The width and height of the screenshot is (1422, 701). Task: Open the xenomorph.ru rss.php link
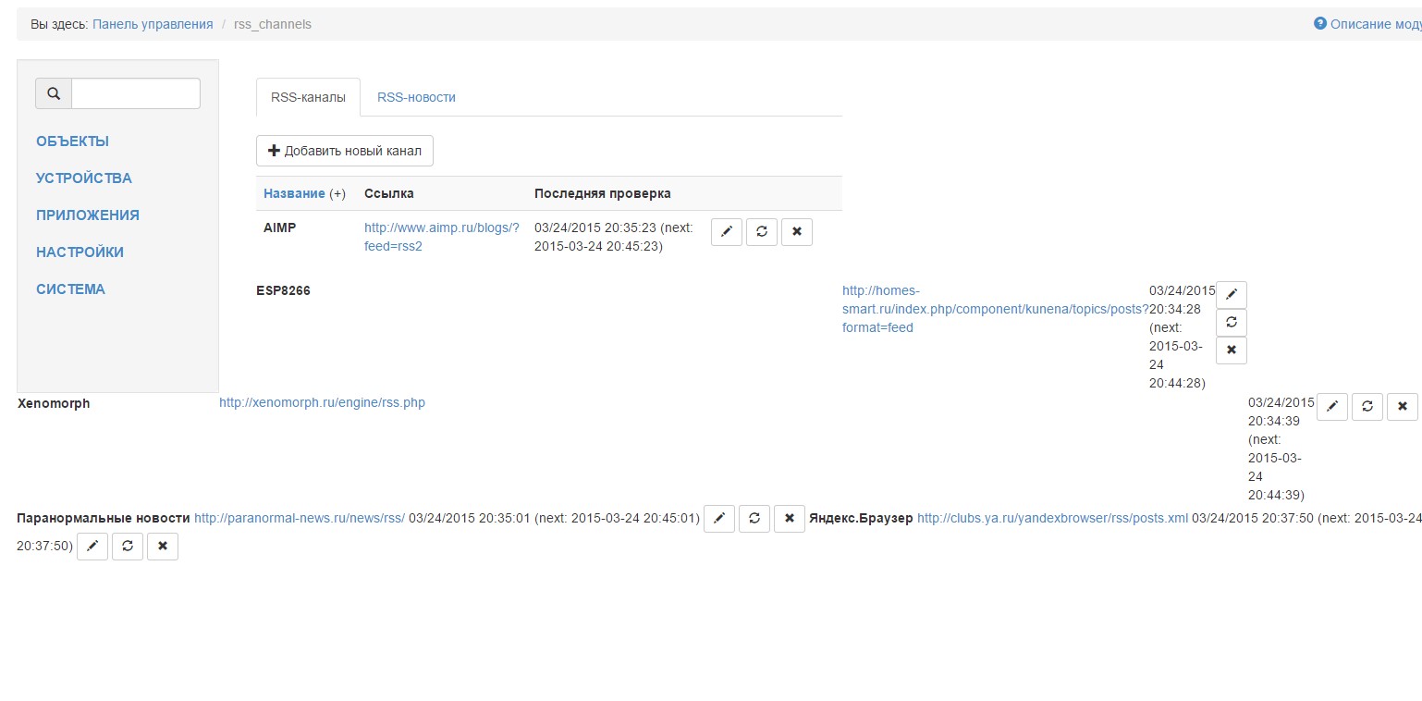click(322, 402)
